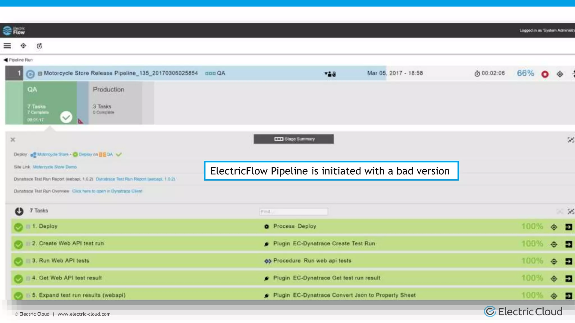Image resolution: width=575 pixels, height=323 pixels.
Task: Stop the running pipeline via red stop icon
Action: 545,74
